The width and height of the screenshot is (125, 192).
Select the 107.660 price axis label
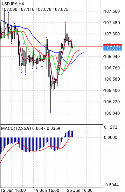(x=112, y=12)
